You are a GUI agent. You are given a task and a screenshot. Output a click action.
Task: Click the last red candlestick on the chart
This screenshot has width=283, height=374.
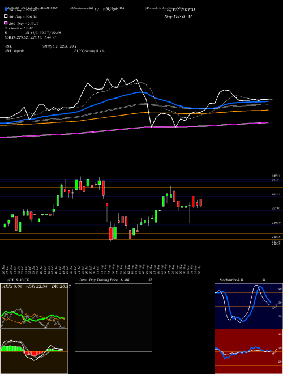(x=201, y=202)
